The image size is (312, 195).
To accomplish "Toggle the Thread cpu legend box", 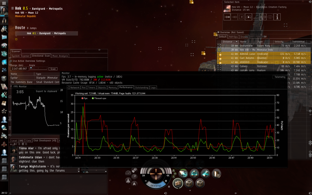I will 93,98.
